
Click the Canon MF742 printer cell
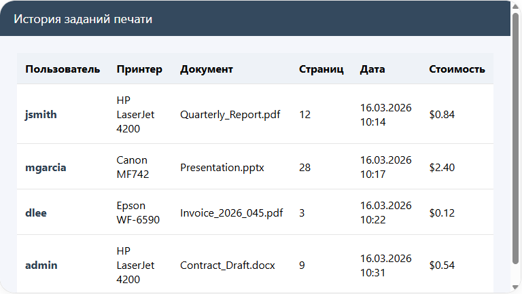tap(133, 167)
